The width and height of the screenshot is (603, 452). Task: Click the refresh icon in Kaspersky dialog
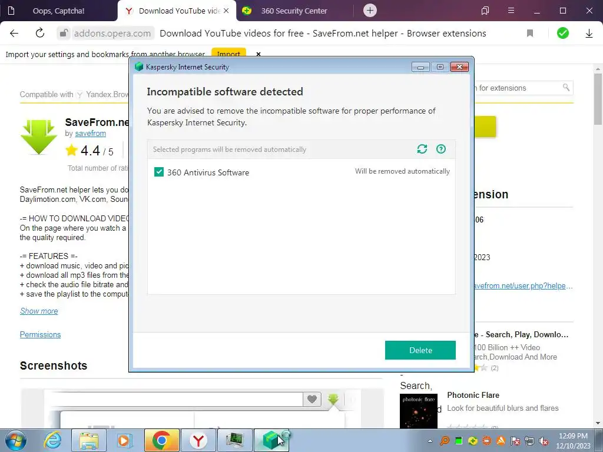[422, 149]
